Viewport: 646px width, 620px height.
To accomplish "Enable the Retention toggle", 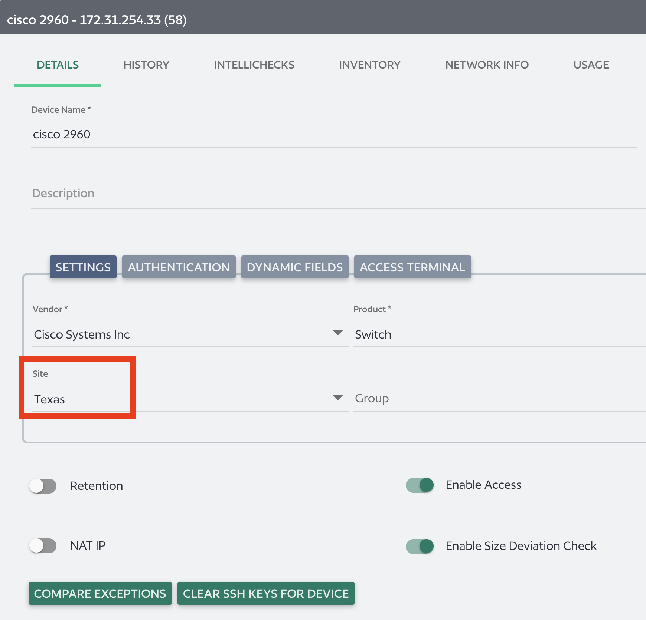I will [43, 486].
